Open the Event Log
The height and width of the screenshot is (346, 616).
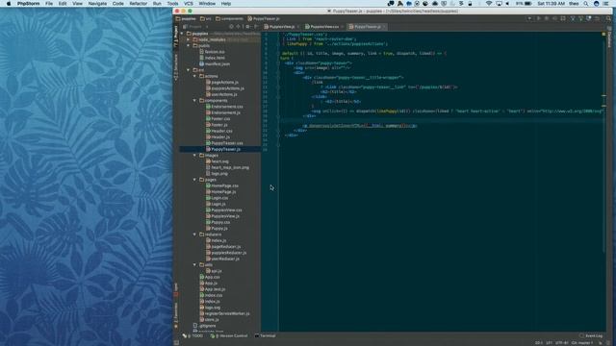coord(591,336)
